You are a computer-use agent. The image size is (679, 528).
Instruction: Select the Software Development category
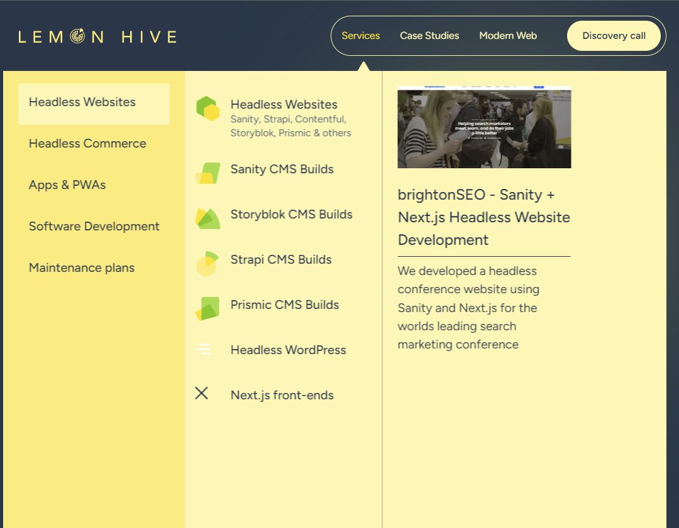pos(94,226)
